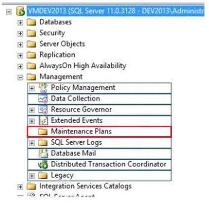Image resolution: width=209 pixels, height=209 pixels.
Task: Collapse the VMDEV2013 server root node
Action: 9,12
